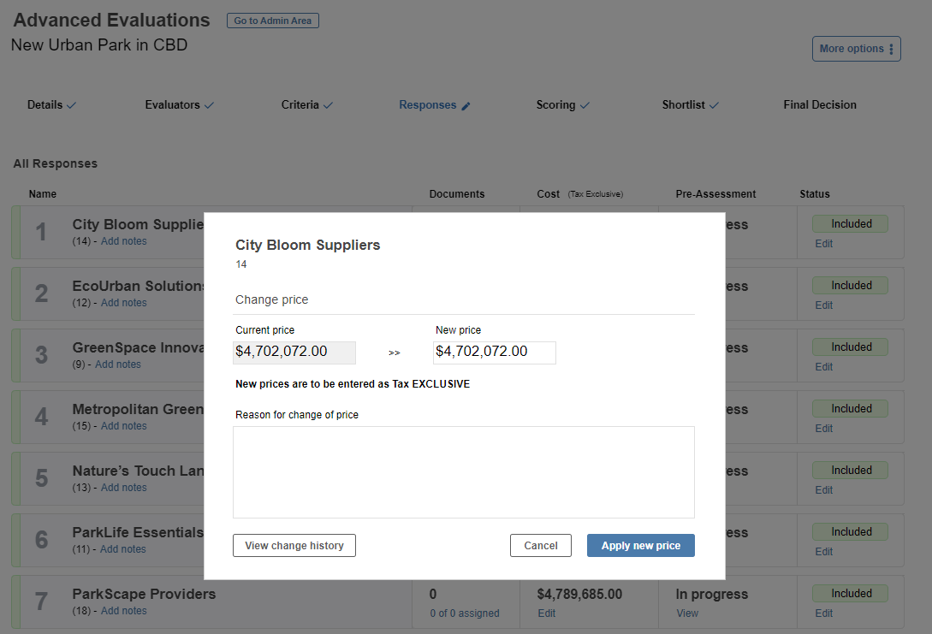Click the checkmark next to Evaluators
The image size is (932, 634).
point(209,105)
